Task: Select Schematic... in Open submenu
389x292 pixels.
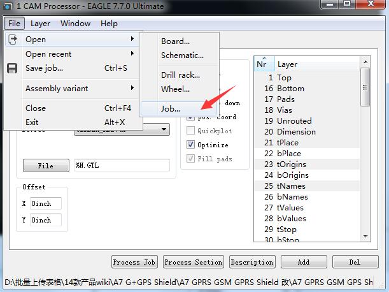Action: point(180,55)
